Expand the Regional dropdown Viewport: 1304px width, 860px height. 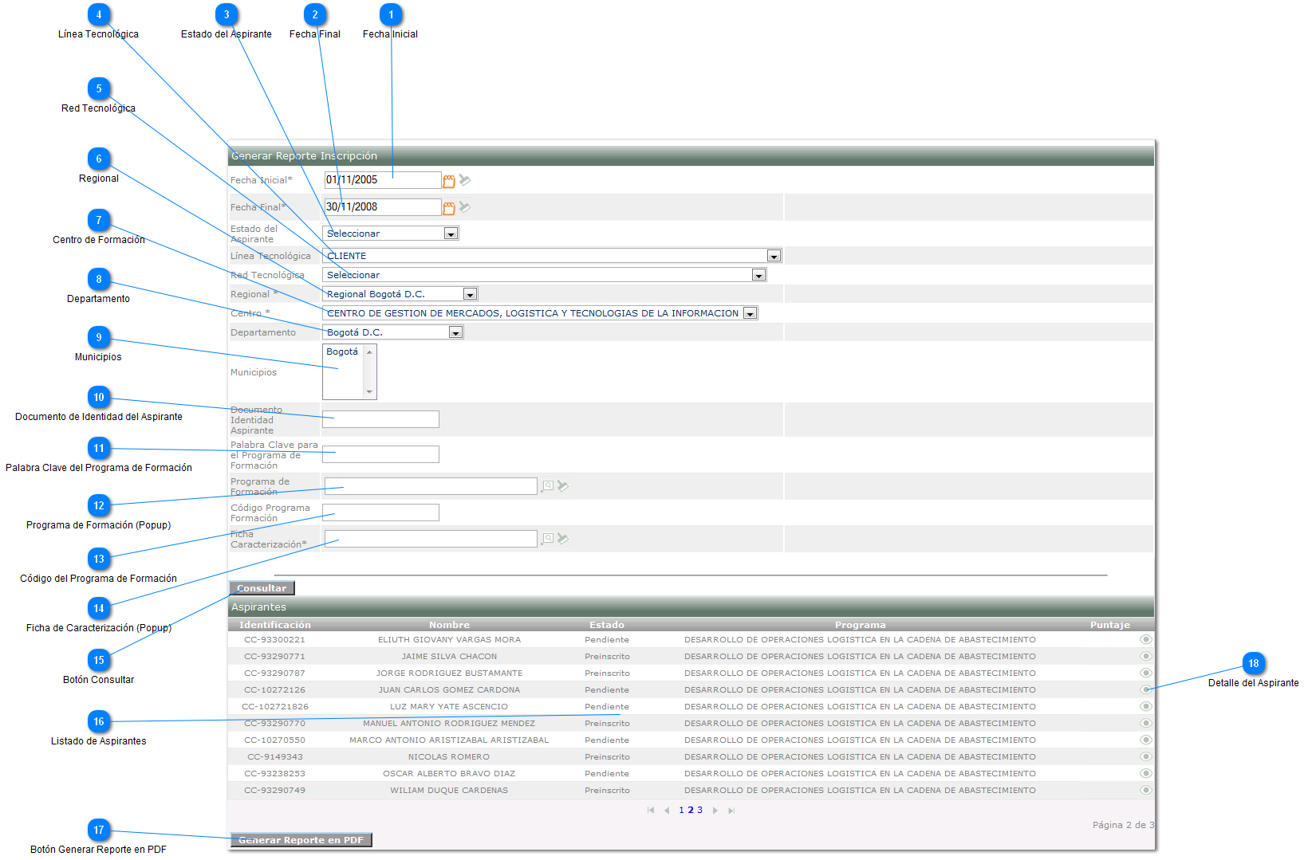(x=470, y=294)
